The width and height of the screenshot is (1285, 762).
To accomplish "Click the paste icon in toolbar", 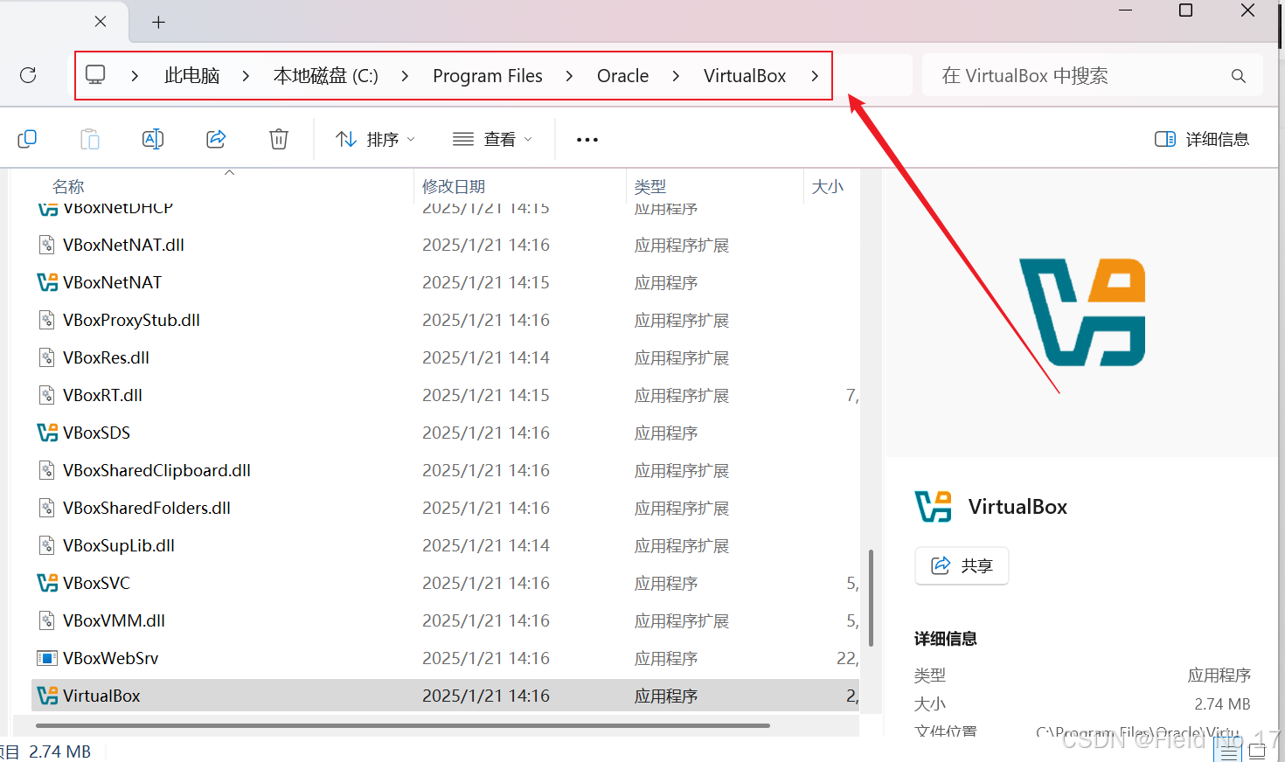I will click(90, 139).
